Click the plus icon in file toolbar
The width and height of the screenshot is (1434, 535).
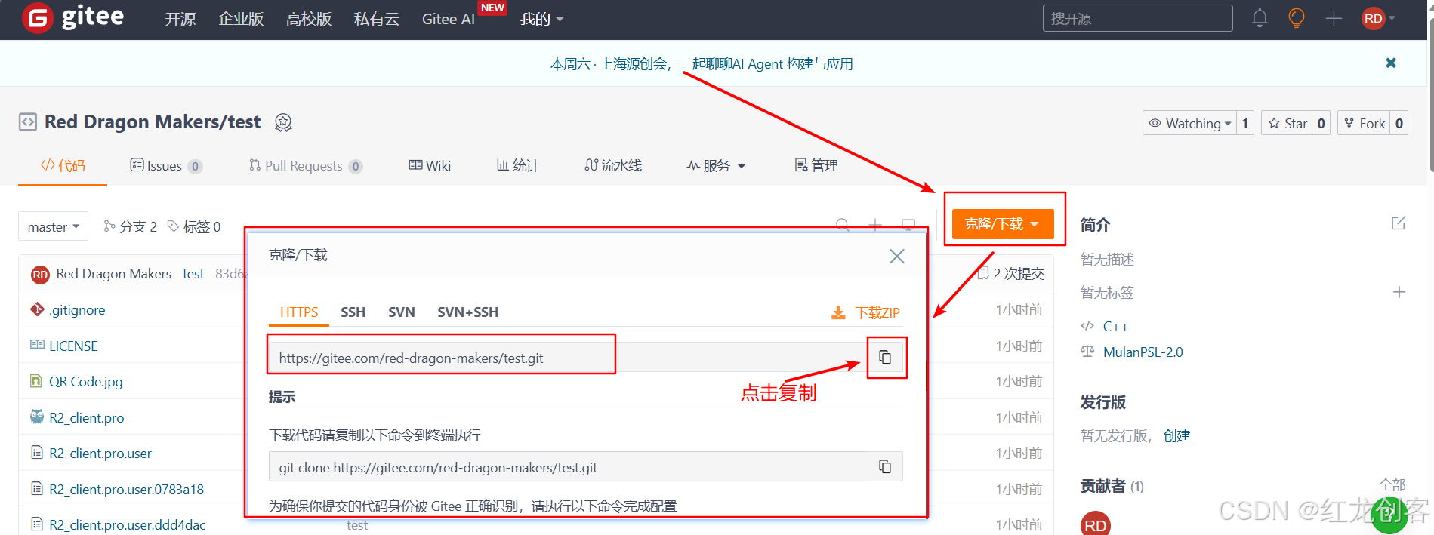[875, 225]
